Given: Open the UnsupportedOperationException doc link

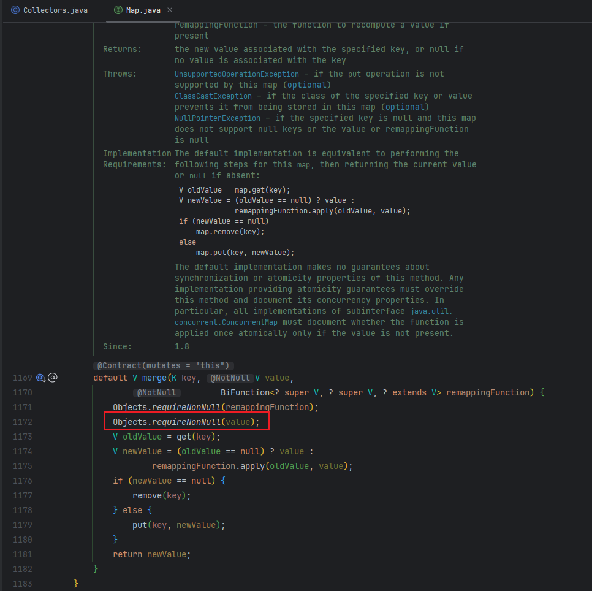Looking at the screenshot, I should pos(235,74).
